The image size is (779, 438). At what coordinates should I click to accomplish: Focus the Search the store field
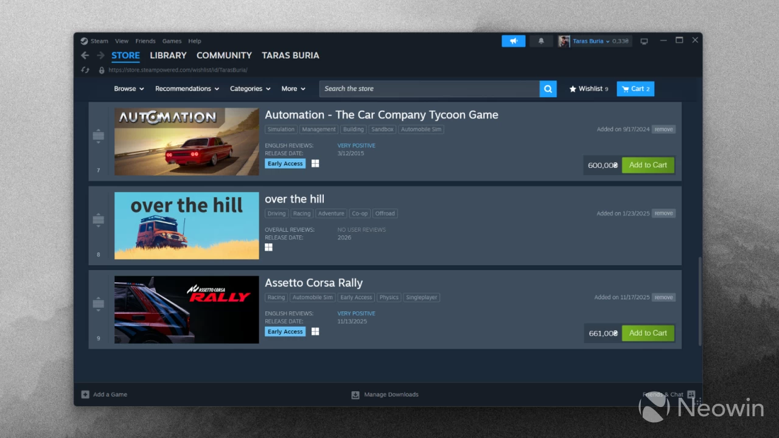pyautogui.click(x=429, y=89)
